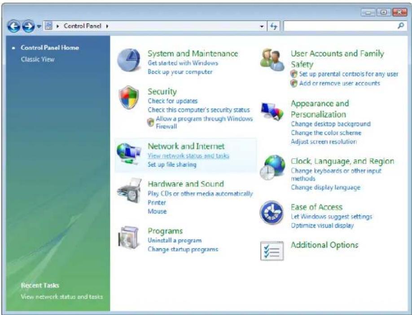Click the Clock, Language, and Region globe icon

(272, 167)
